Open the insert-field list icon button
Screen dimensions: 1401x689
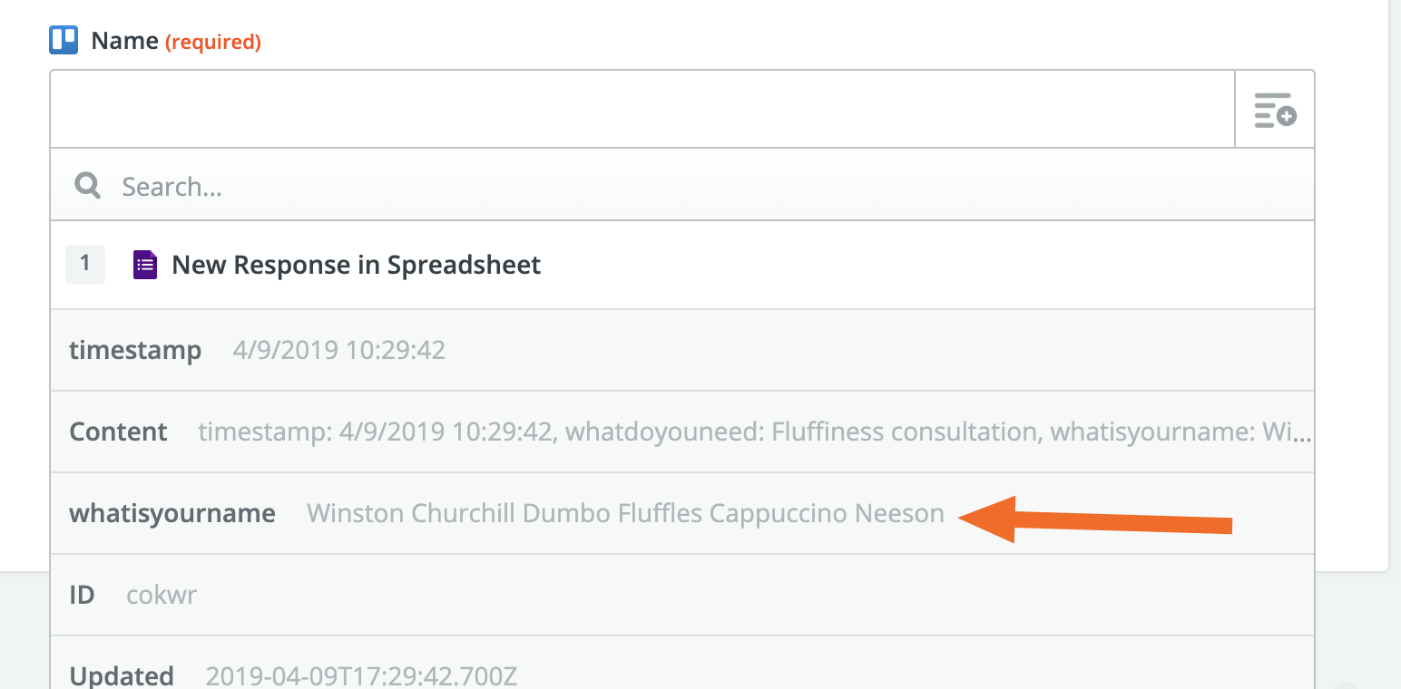[x=1274, y=109]
